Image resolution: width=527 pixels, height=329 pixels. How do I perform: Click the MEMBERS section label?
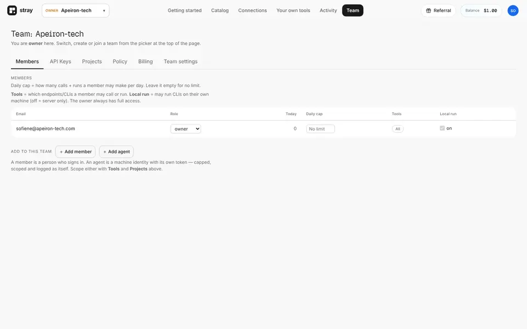tap(21, 78)
